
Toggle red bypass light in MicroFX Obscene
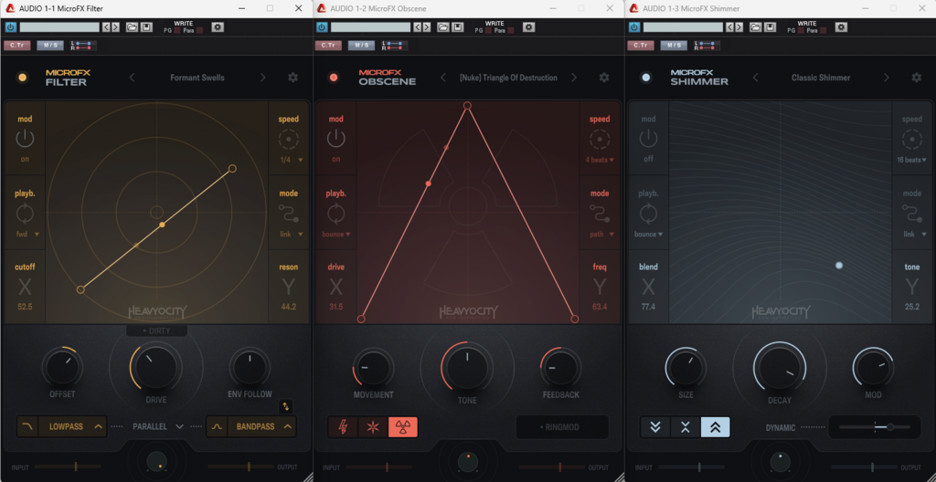click(334, 78)
